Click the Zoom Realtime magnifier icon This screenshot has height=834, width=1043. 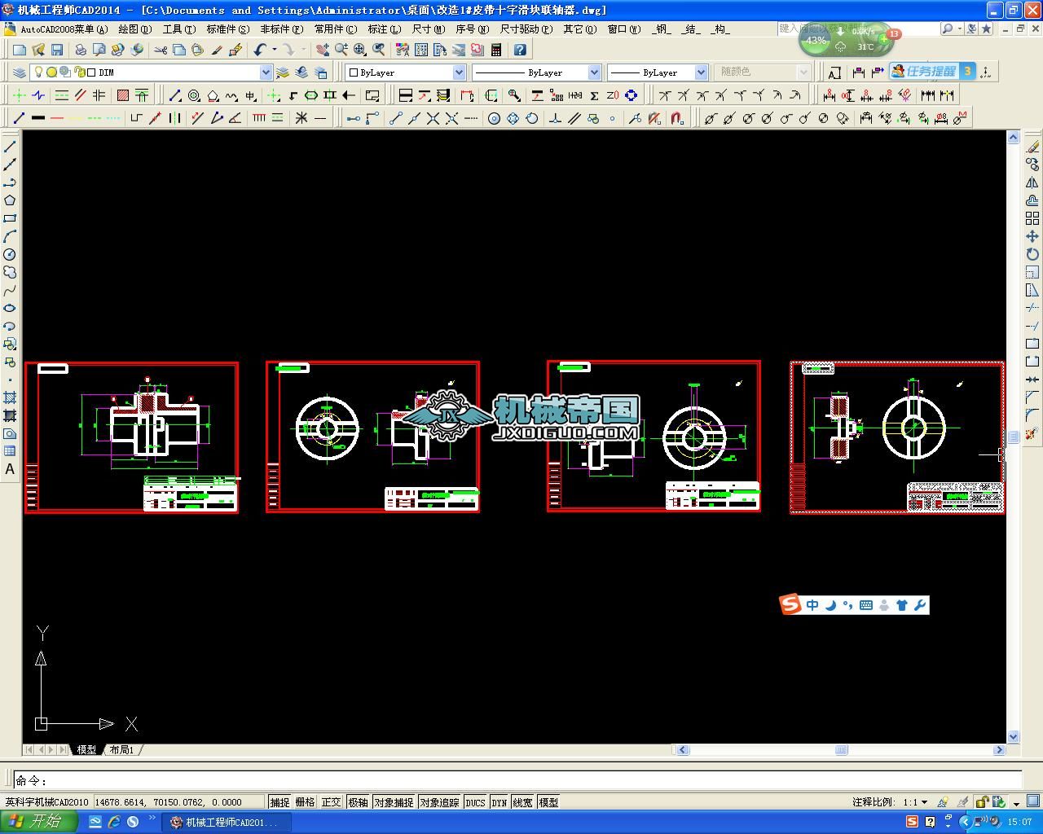point(341,50)
